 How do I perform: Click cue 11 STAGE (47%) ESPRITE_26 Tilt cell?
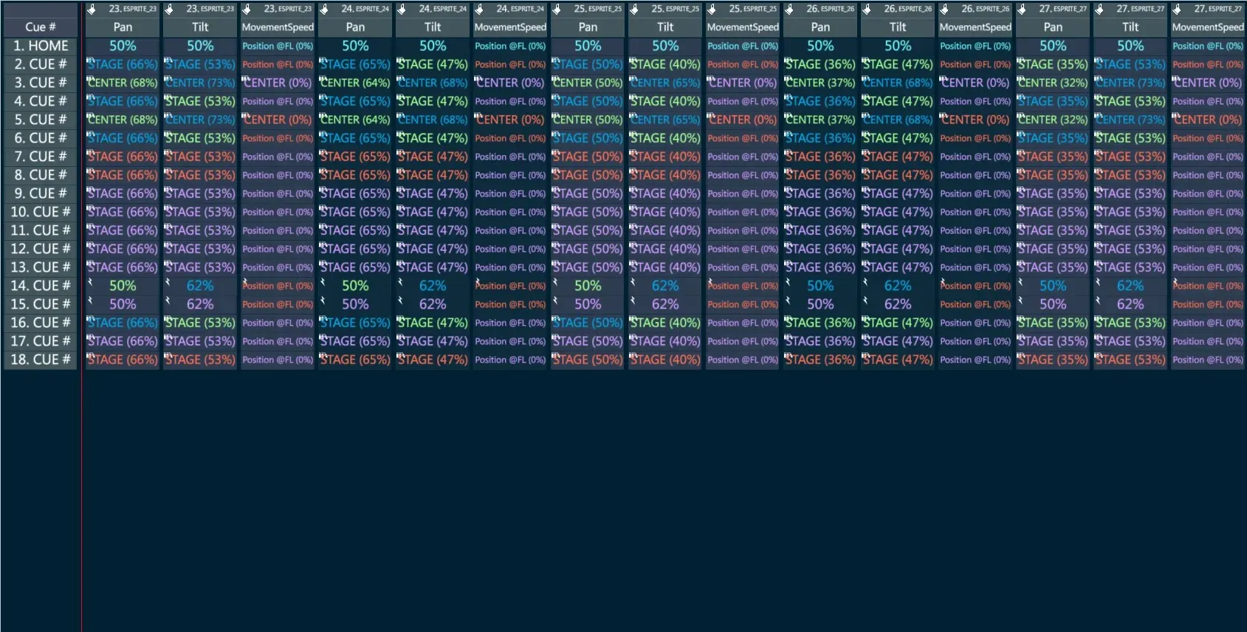(x=898, y=230)
